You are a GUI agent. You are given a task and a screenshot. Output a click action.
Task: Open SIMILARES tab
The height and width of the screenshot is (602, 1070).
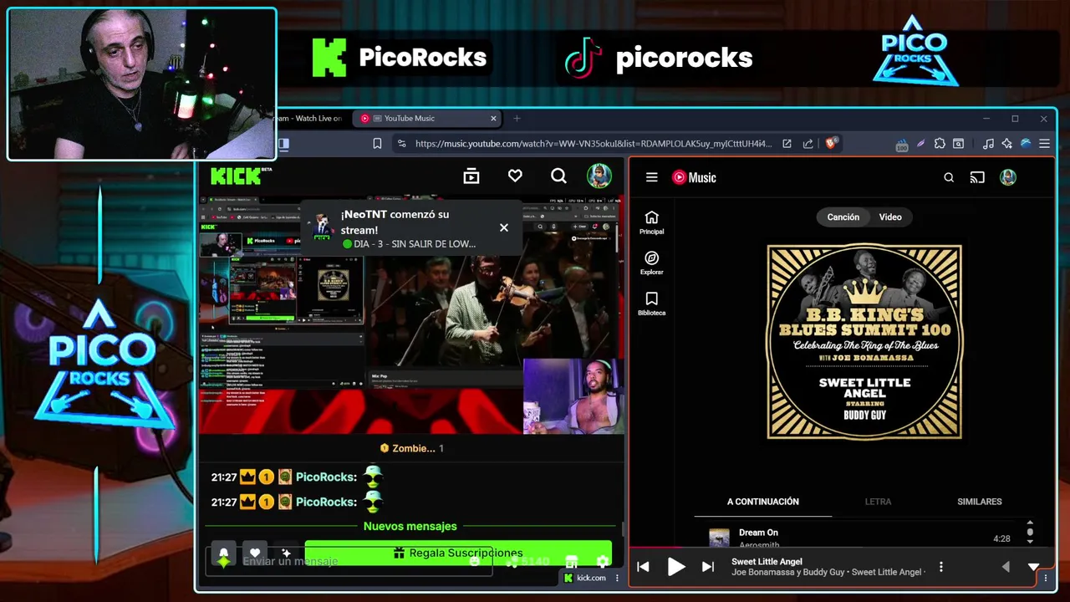[x=979, y=502]
